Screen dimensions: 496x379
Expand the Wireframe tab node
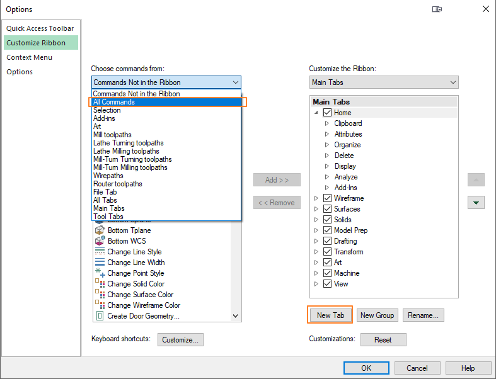click(x=316, y=198)
